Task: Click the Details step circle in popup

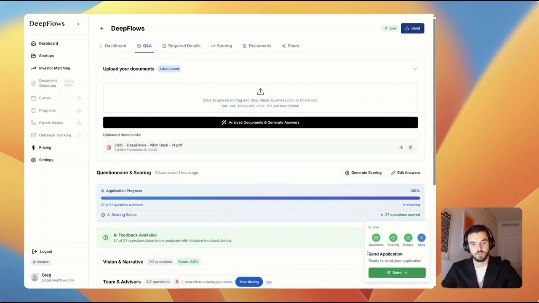Action: point(408,238)
